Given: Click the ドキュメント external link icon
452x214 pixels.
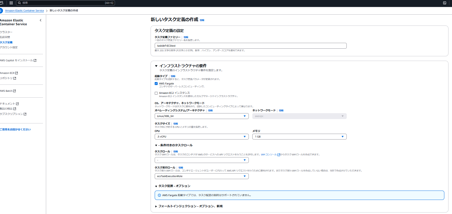Looking at the screenshot, I should (18, 103).
